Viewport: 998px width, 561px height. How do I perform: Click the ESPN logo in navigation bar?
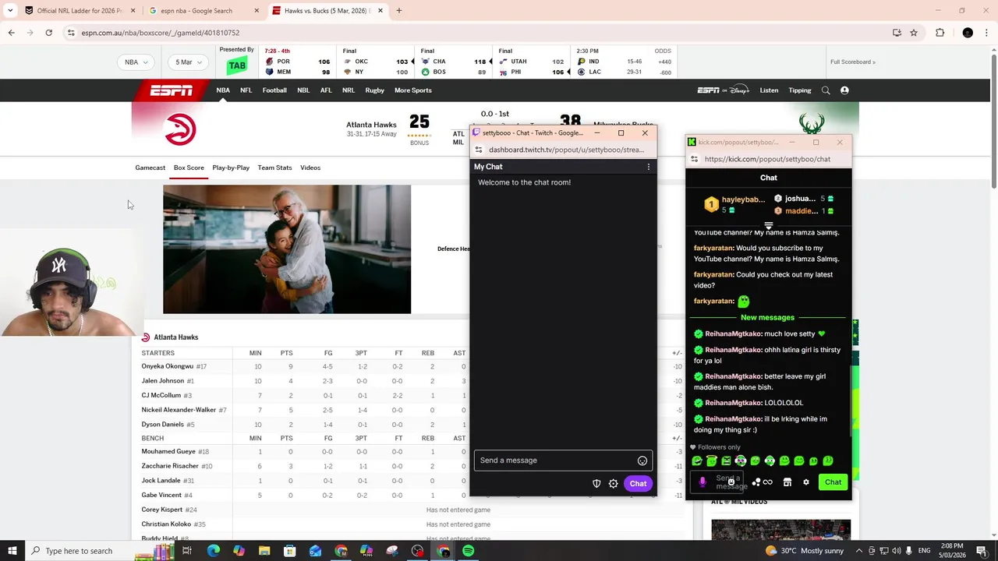pos(172,90)
